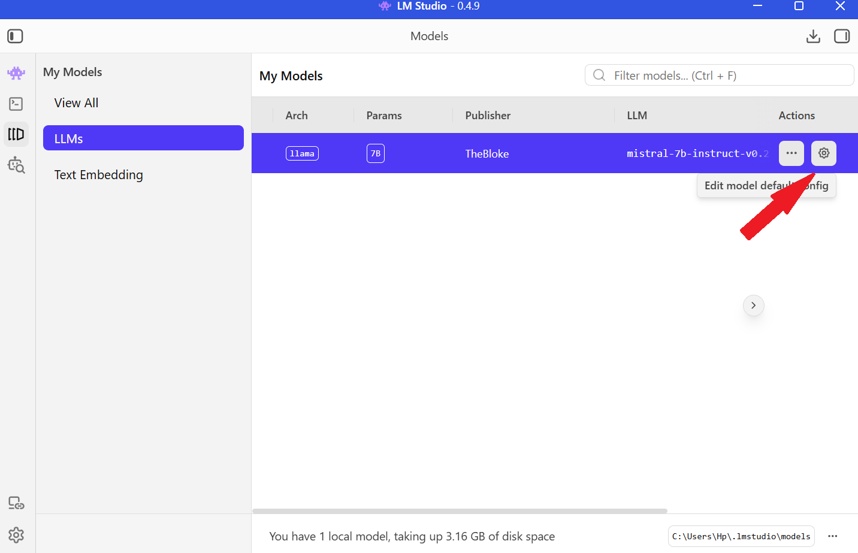Open app settings gear in sidebar
Screen dimensions: 858x553
coord(16,534)
